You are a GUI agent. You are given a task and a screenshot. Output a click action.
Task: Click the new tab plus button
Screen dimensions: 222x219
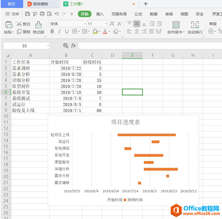pyautogui.click(x=146, y=4)
